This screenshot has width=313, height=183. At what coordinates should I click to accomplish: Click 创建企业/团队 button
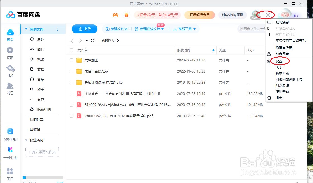click(233, 15)
